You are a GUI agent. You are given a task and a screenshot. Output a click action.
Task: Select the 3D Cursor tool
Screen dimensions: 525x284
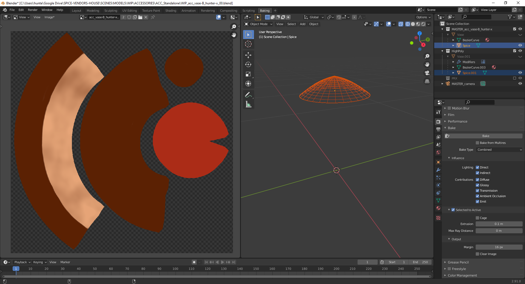248,44
